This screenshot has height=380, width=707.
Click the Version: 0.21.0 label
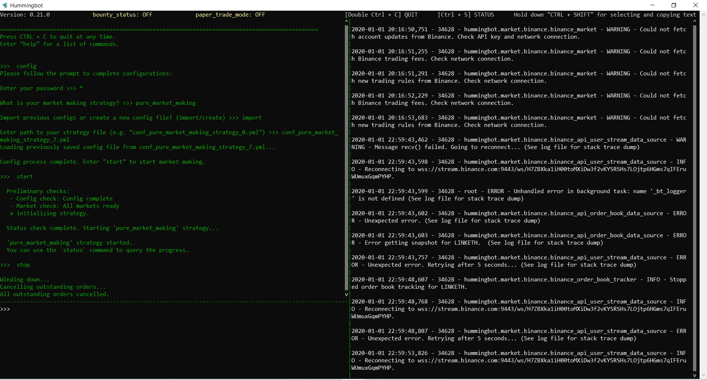coord(25,15)
